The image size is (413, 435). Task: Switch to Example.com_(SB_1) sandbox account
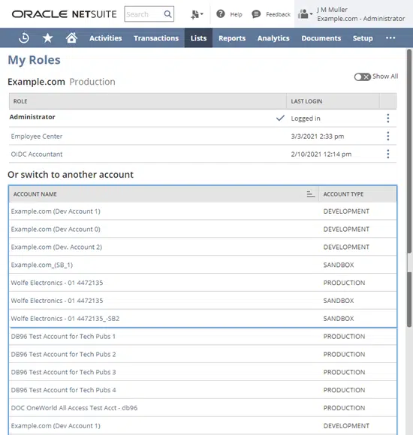[42, 265]
